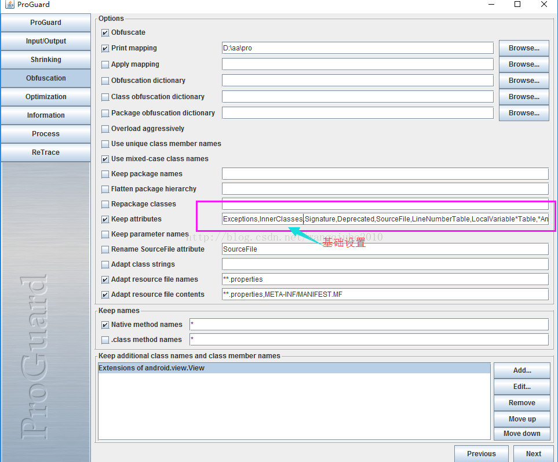Screen dimensions: 558x462
Task: Focus the Apply mapping text field
Action: pyautogui.click(x=358, y=64)
